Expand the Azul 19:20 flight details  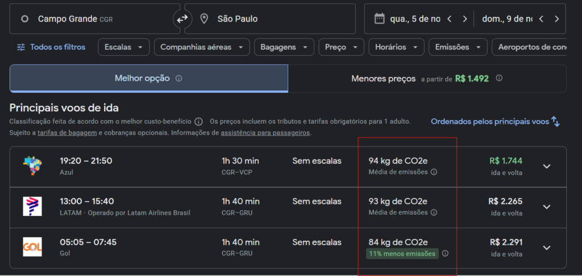pos(546,166)
